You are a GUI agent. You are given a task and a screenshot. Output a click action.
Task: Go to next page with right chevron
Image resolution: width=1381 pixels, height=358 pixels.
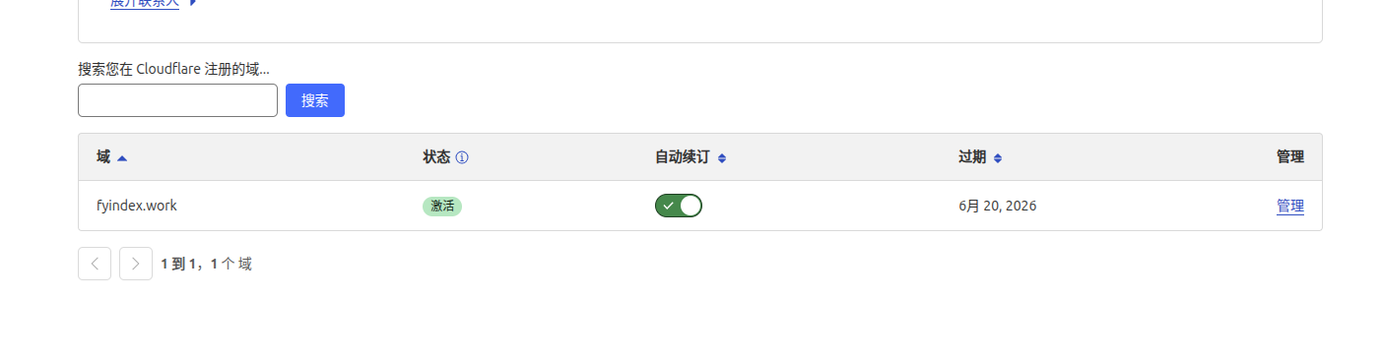point(136,264)
